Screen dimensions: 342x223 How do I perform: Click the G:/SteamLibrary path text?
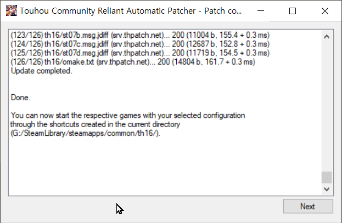click(x=85, y=133)
